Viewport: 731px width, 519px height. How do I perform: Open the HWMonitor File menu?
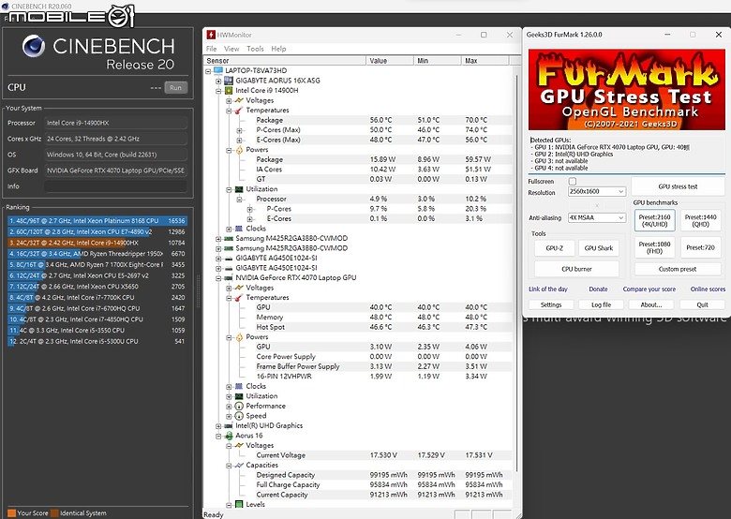tap(211, 49)
